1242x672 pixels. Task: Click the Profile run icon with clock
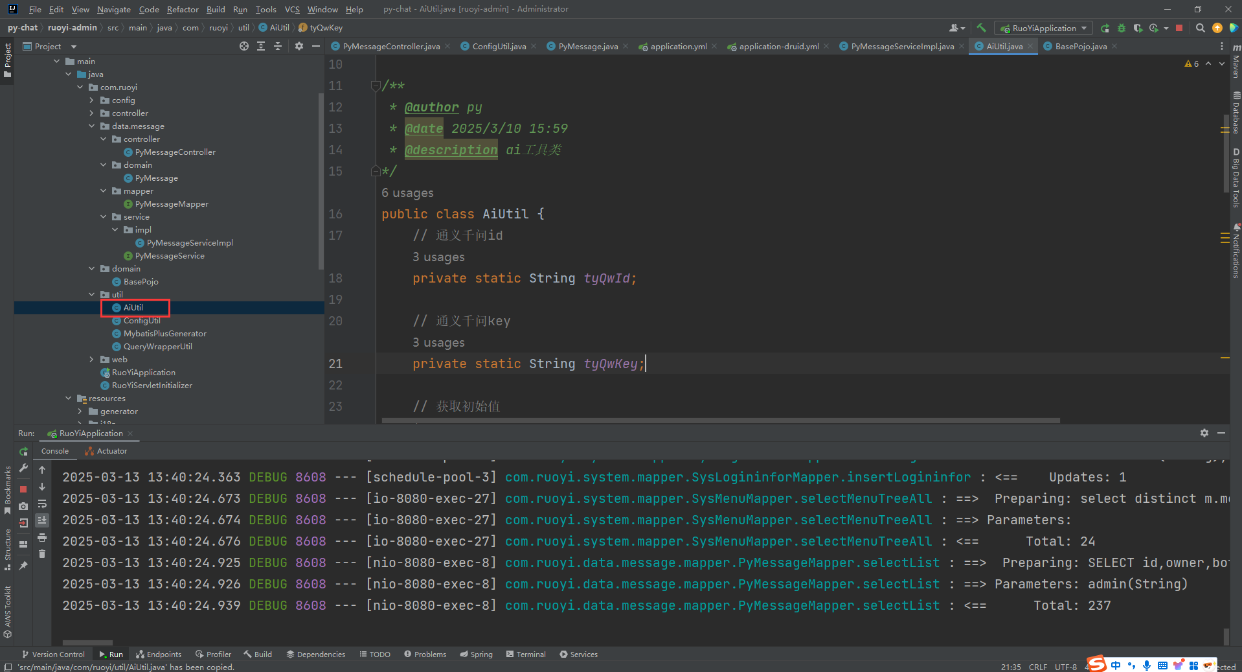(x=1154, y=28)
